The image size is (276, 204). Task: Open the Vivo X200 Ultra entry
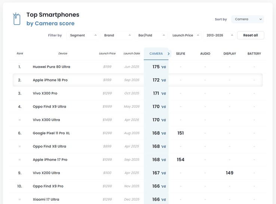(x=46, y=173)
